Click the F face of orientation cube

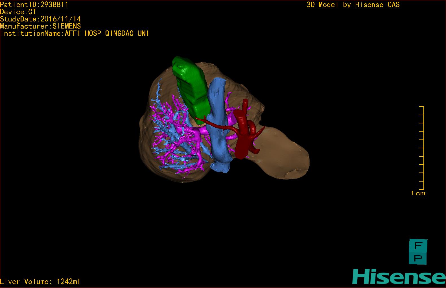(418, 246)
